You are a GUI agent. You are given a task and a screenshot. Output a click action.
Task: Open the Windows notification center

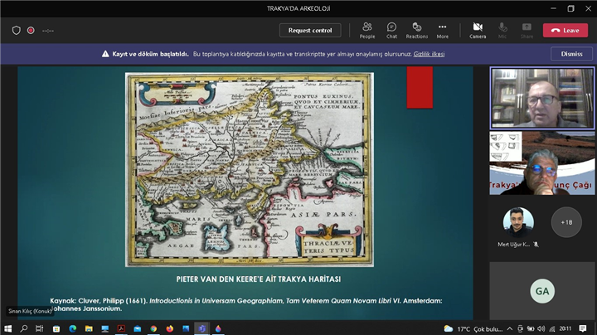pos(583,328)
